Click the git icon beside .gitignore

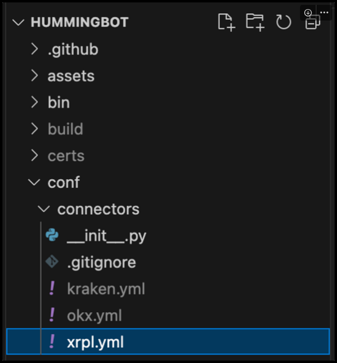52,261
